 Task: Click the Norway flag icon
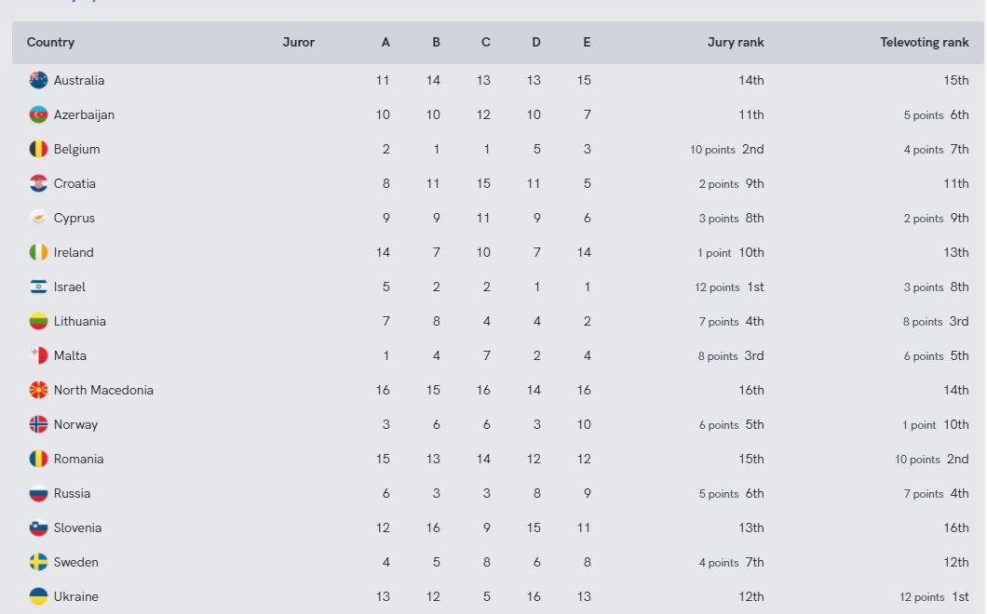click(x=38, y=424)
